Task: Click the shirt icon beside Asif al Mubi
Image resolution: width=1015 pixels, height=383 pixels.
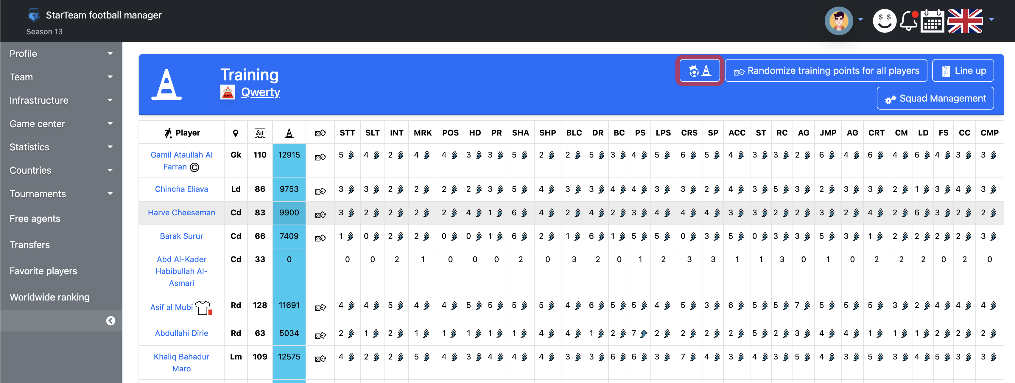Action: click(203, 307)
